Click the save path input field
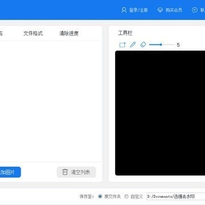This screenshot has height=205, width=205. click(x=176, y=196)
